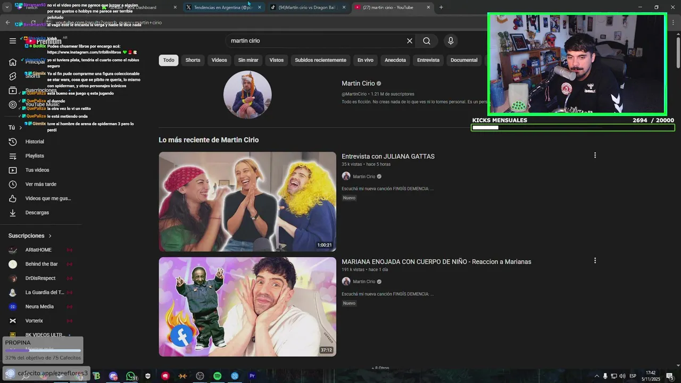Viewport: 681px width, 383px height.
Task: Filter results by Vistos
Action: coord(277,60)
